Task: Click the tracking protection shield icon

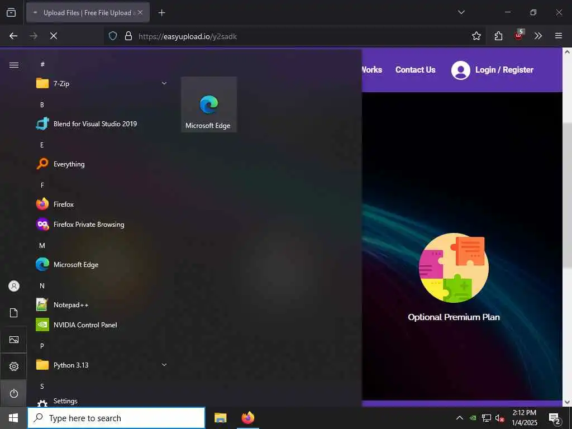Action: pyautogui.click(x=113, y=36)
